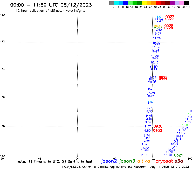Image resolution: width=192 pixels, height=169 pixels.
Task: Click the '9.80' wave height value
Action: coord(147,131)
